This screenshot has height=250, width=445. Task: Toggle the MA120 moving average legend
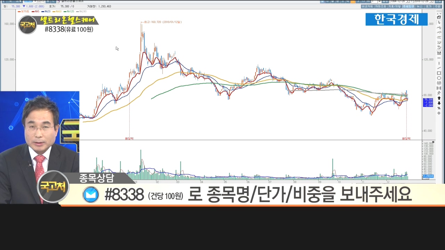pyautogui.click(x=70, y=11)
